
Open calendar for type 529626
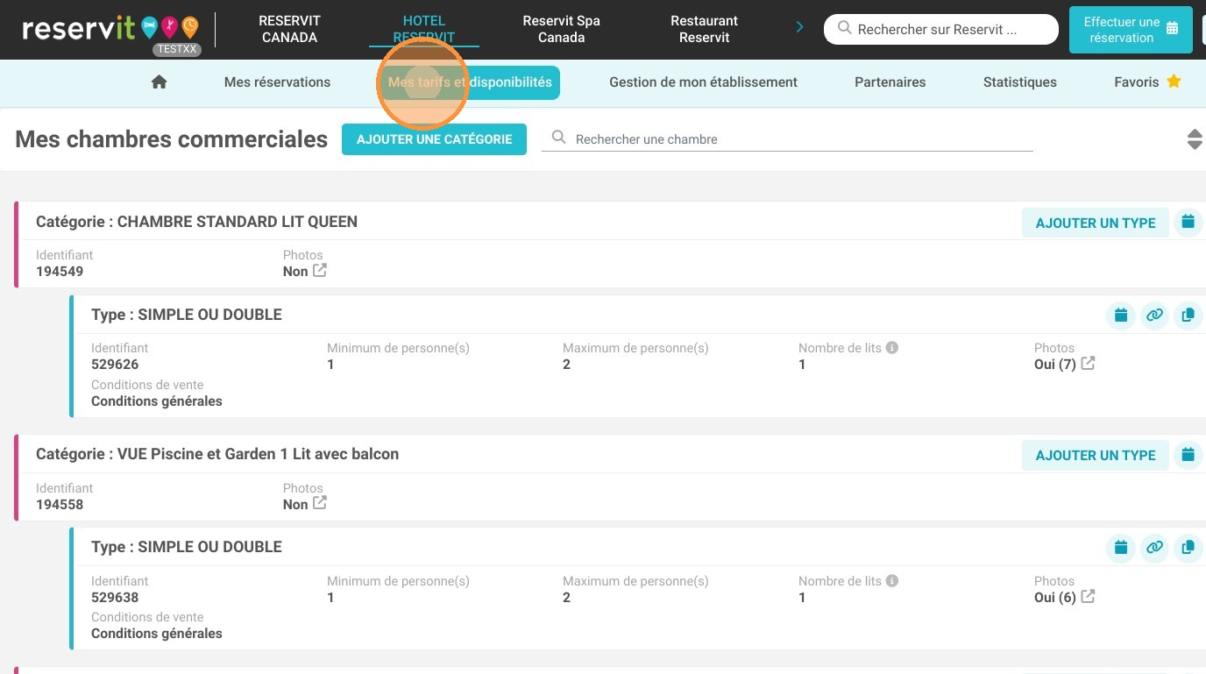1120,316
